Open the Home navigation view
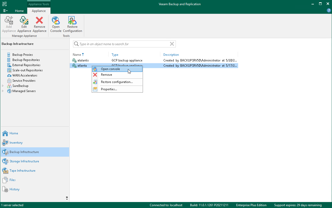 point(35,133)
